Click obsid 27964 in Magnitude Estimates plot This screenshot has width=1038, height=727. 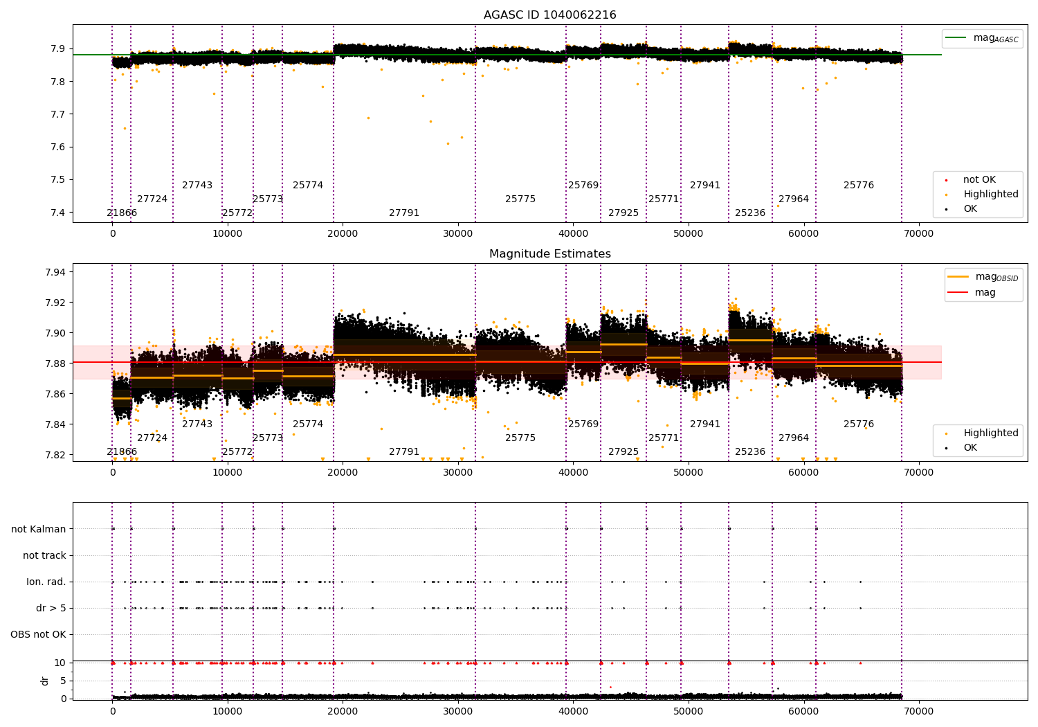794,438
